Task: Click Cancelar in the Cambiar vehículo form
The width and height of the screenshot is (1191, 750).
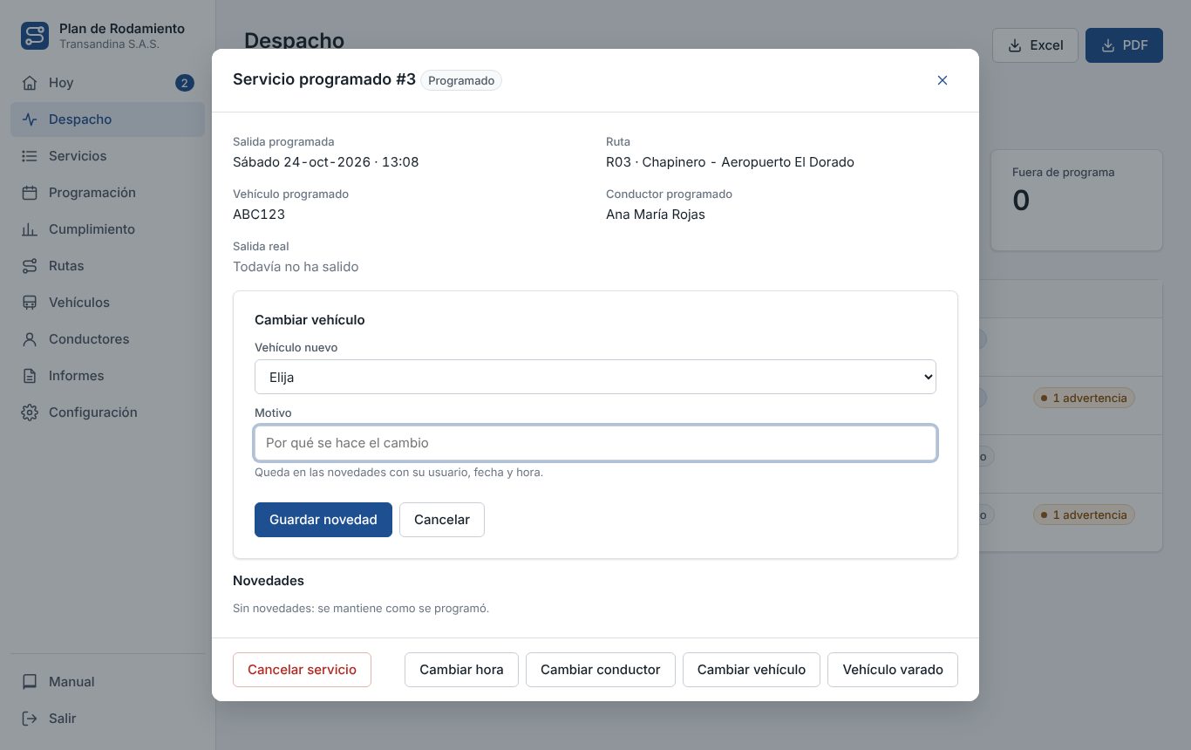Action: (442, 520)
